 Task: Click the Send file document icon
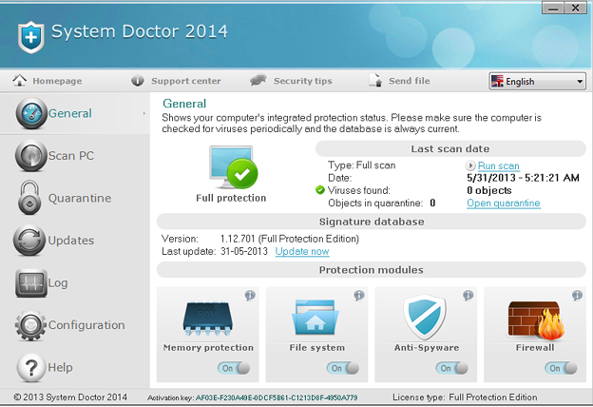click(x=375, y=80)
